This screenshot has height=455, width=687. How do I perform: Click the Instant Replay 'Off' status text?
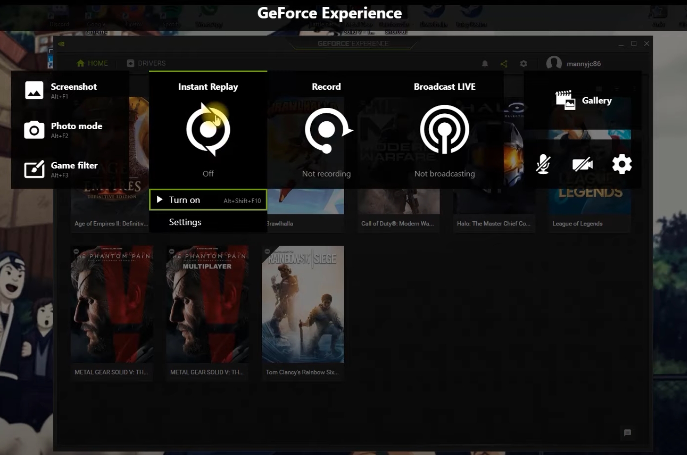[208, 173]
